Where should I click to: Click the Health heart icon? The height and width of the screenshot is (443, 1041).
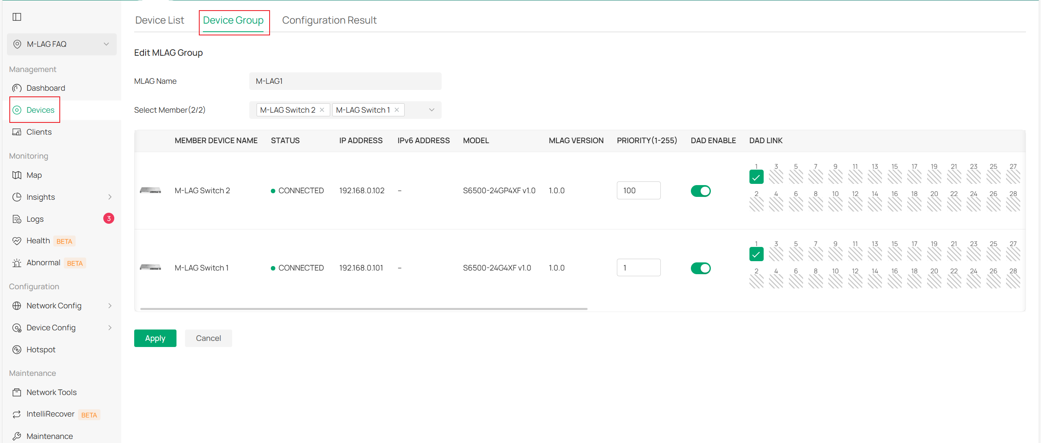tap(17, 241)
